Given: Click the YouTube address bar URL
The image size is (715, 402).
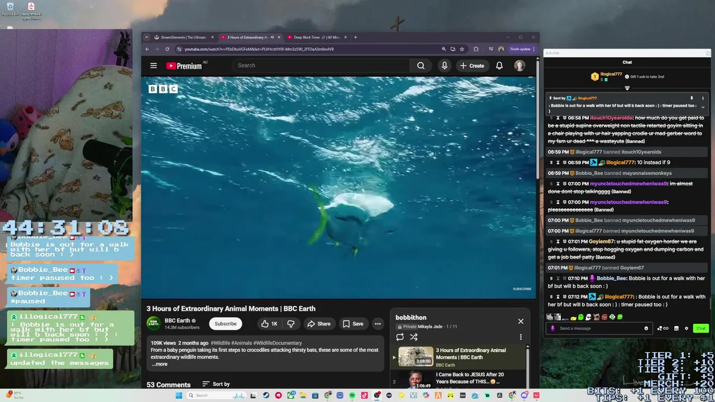Looking at the screenshot, I should (259, 49).
